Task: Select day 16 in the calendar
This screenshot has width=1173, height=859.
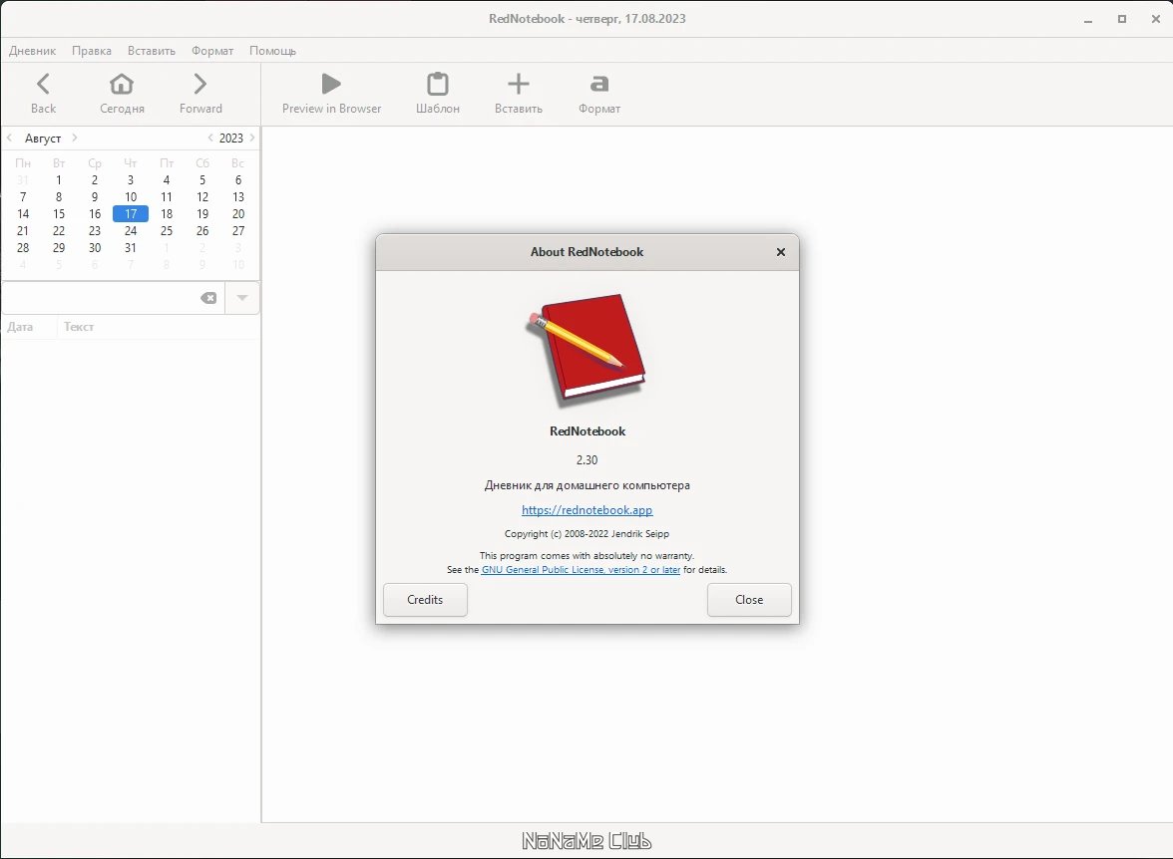Action: pyautogui.click(x=94, y=214)
